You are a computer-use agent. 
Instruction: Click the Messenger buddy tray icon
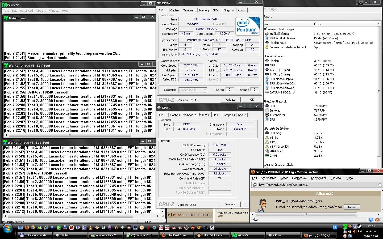pyautogui.click(x=345, y=232)
